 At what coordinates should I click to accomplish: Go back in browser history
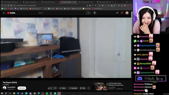(2, 6)
